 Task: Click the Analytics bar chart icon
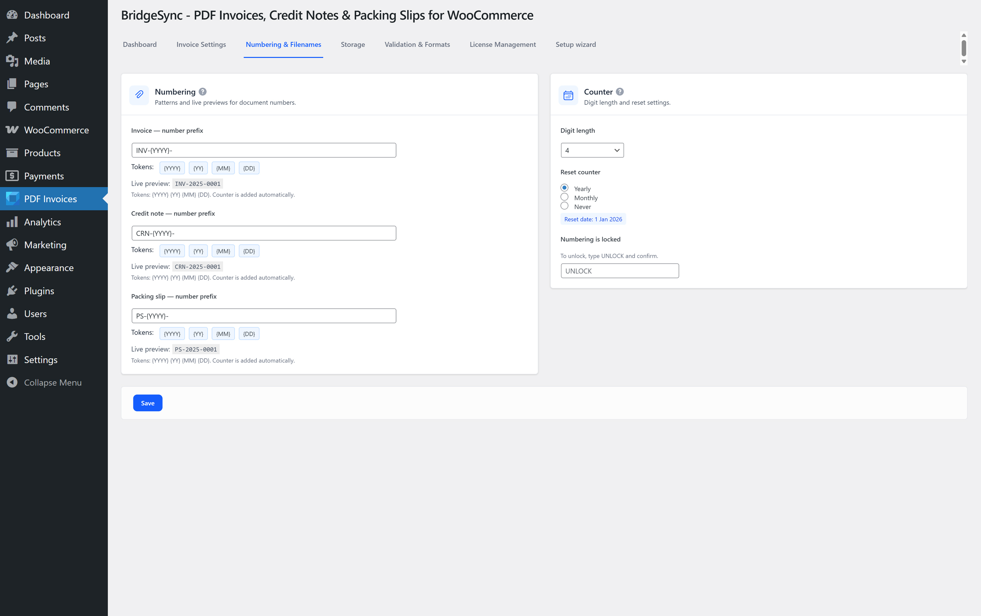(x=12, y=222)
